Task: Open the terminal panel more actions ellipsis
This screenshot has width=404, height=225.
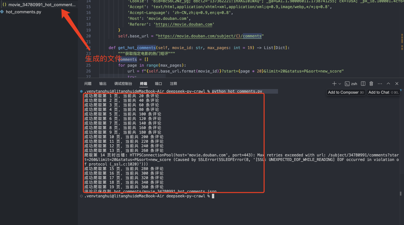Action: [x=380, y=84]
